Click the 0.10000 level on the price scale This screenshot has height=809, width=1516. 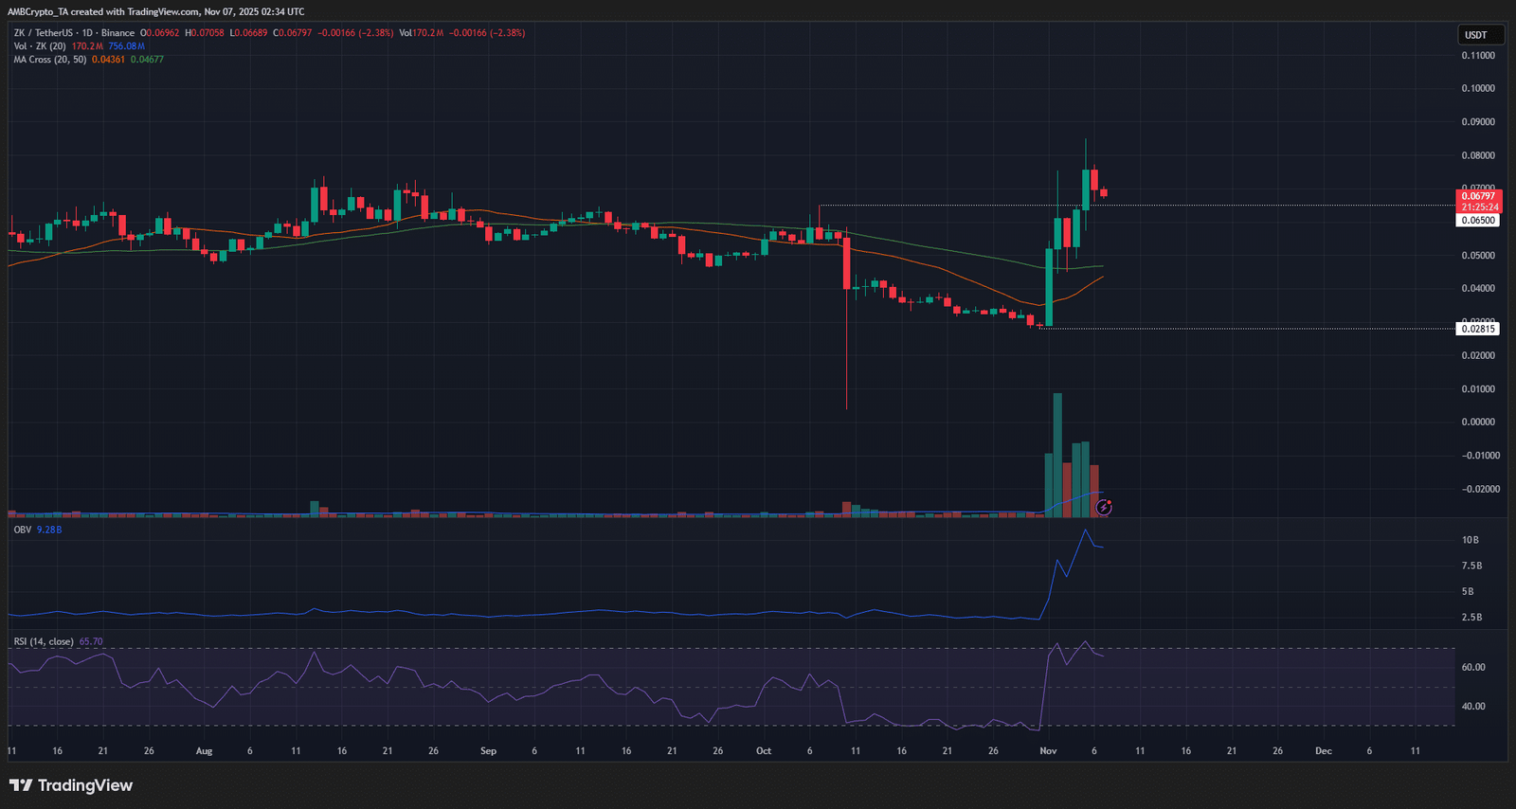point(1478,89)
